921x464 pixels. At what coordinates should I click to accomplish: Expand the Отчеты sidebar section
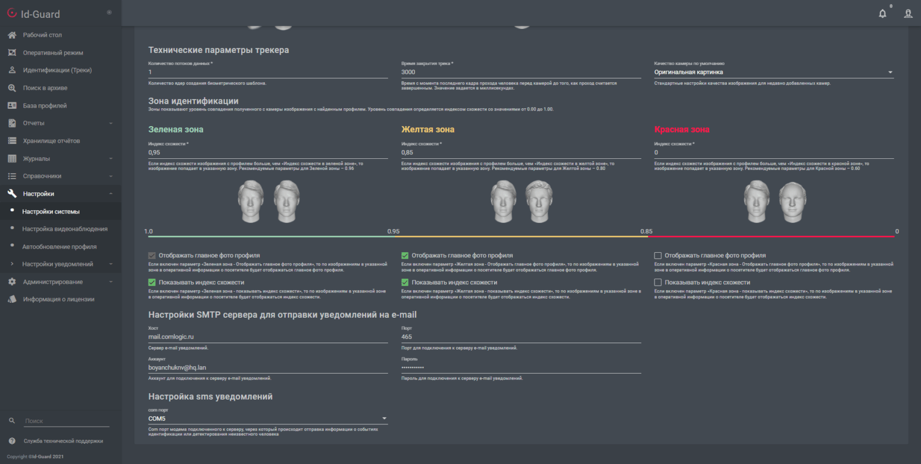(x=60, y=123)
